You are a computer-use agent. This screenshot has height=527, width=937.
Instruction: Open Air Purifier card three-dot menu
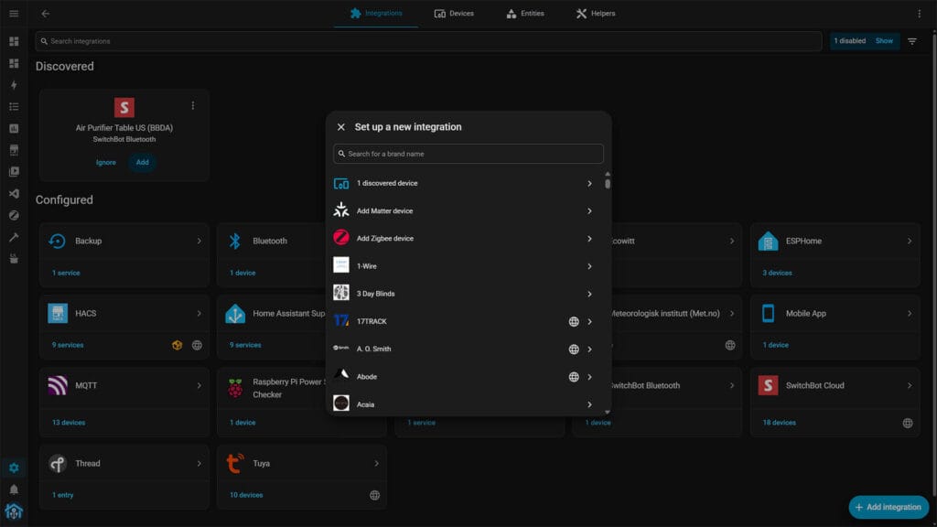pos(192,106)
